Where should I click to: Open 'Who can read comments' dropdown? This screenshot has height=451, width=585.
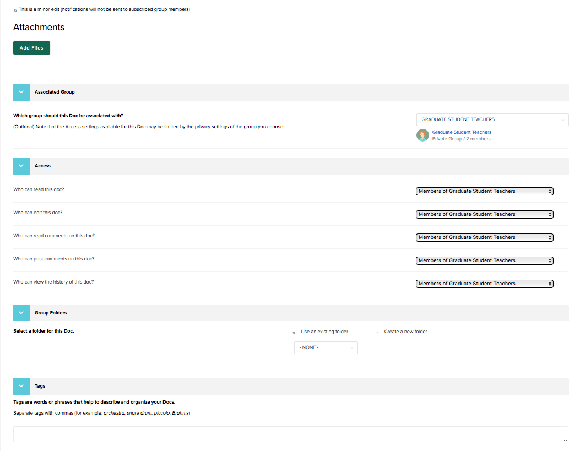click(x=484, y=237)
